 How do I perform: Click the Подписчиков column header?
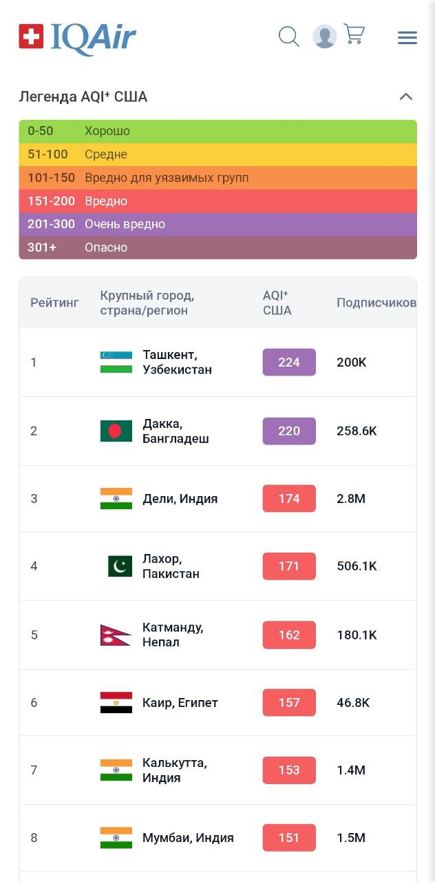pyautogui.click(x=376, y=302)
